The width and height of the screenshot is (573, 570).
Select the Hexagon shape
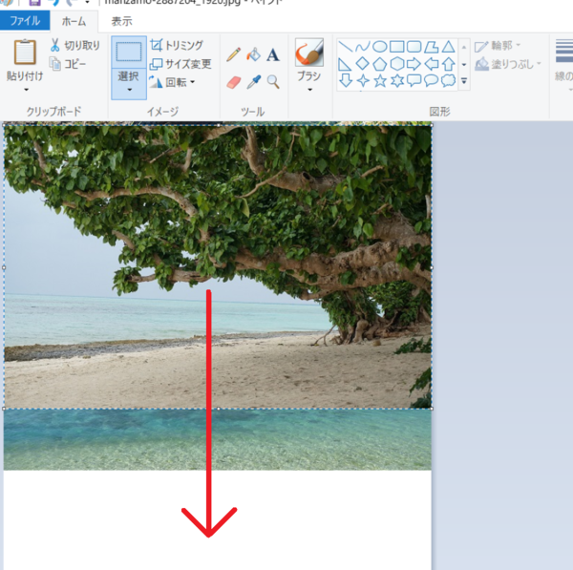click(397, 64)
